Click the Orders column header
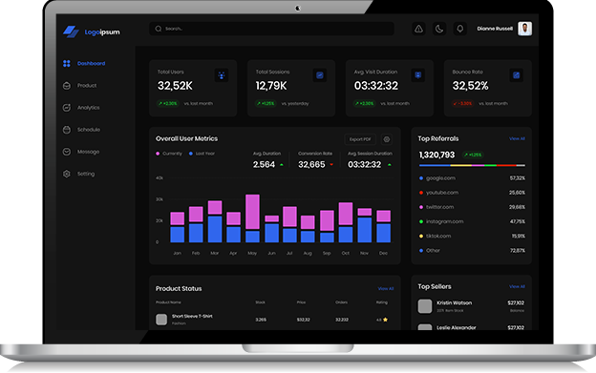The height and width of the screenshot is (373, 596). pyautogui.click(x=341, y=302)
